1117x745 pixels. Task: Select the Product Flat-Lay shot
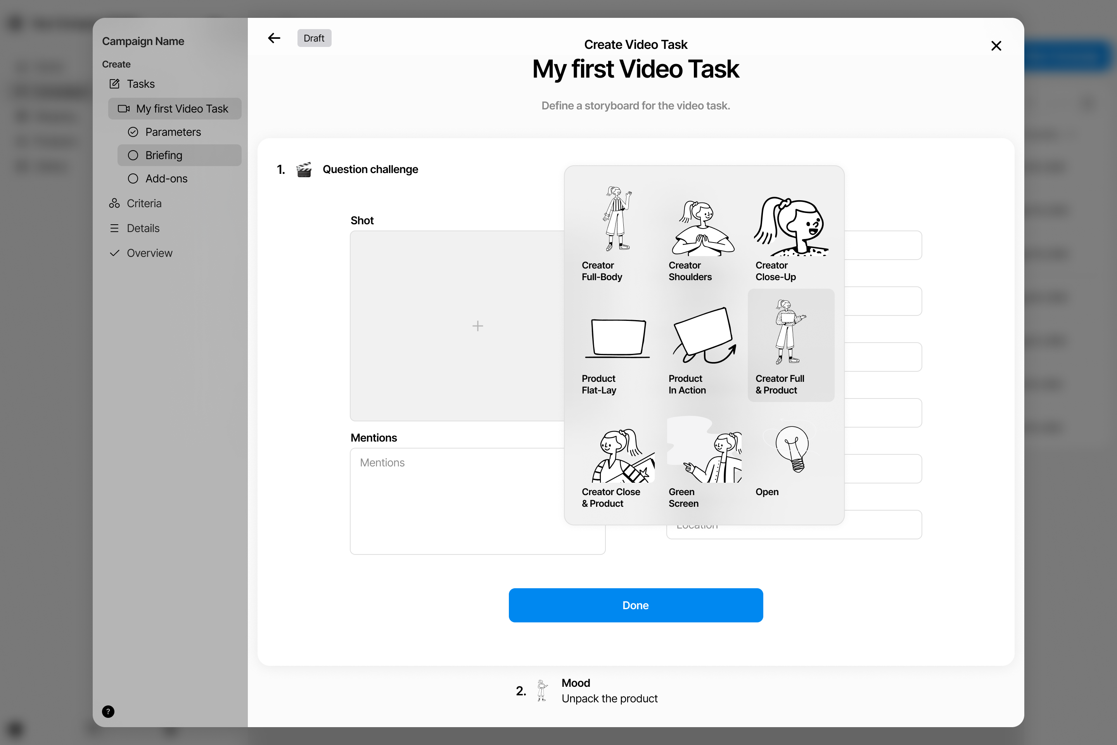pos(616,345)
